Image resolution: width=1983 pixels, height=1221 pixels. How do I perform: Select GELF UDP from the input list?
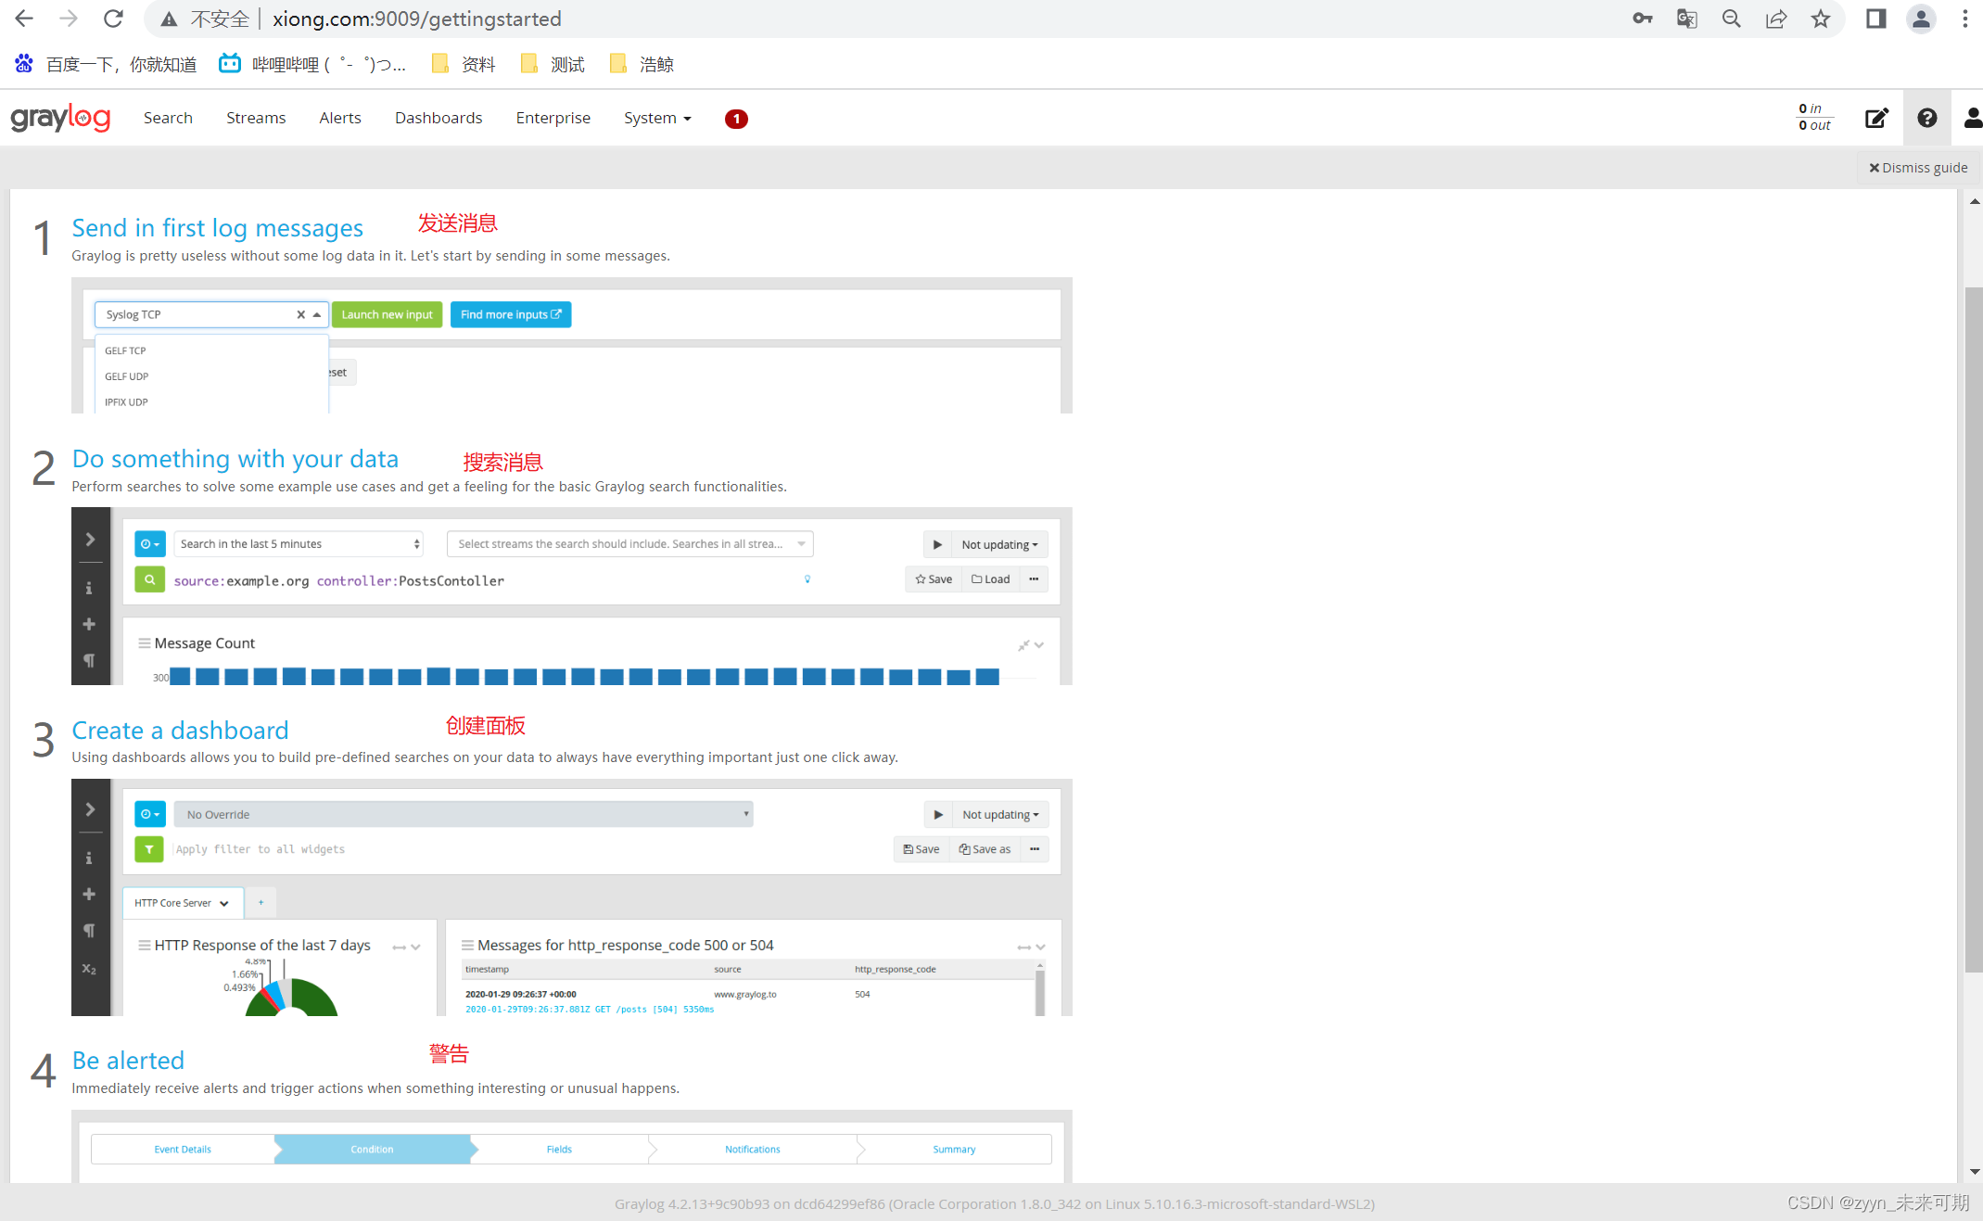click(x=127, y=376)
